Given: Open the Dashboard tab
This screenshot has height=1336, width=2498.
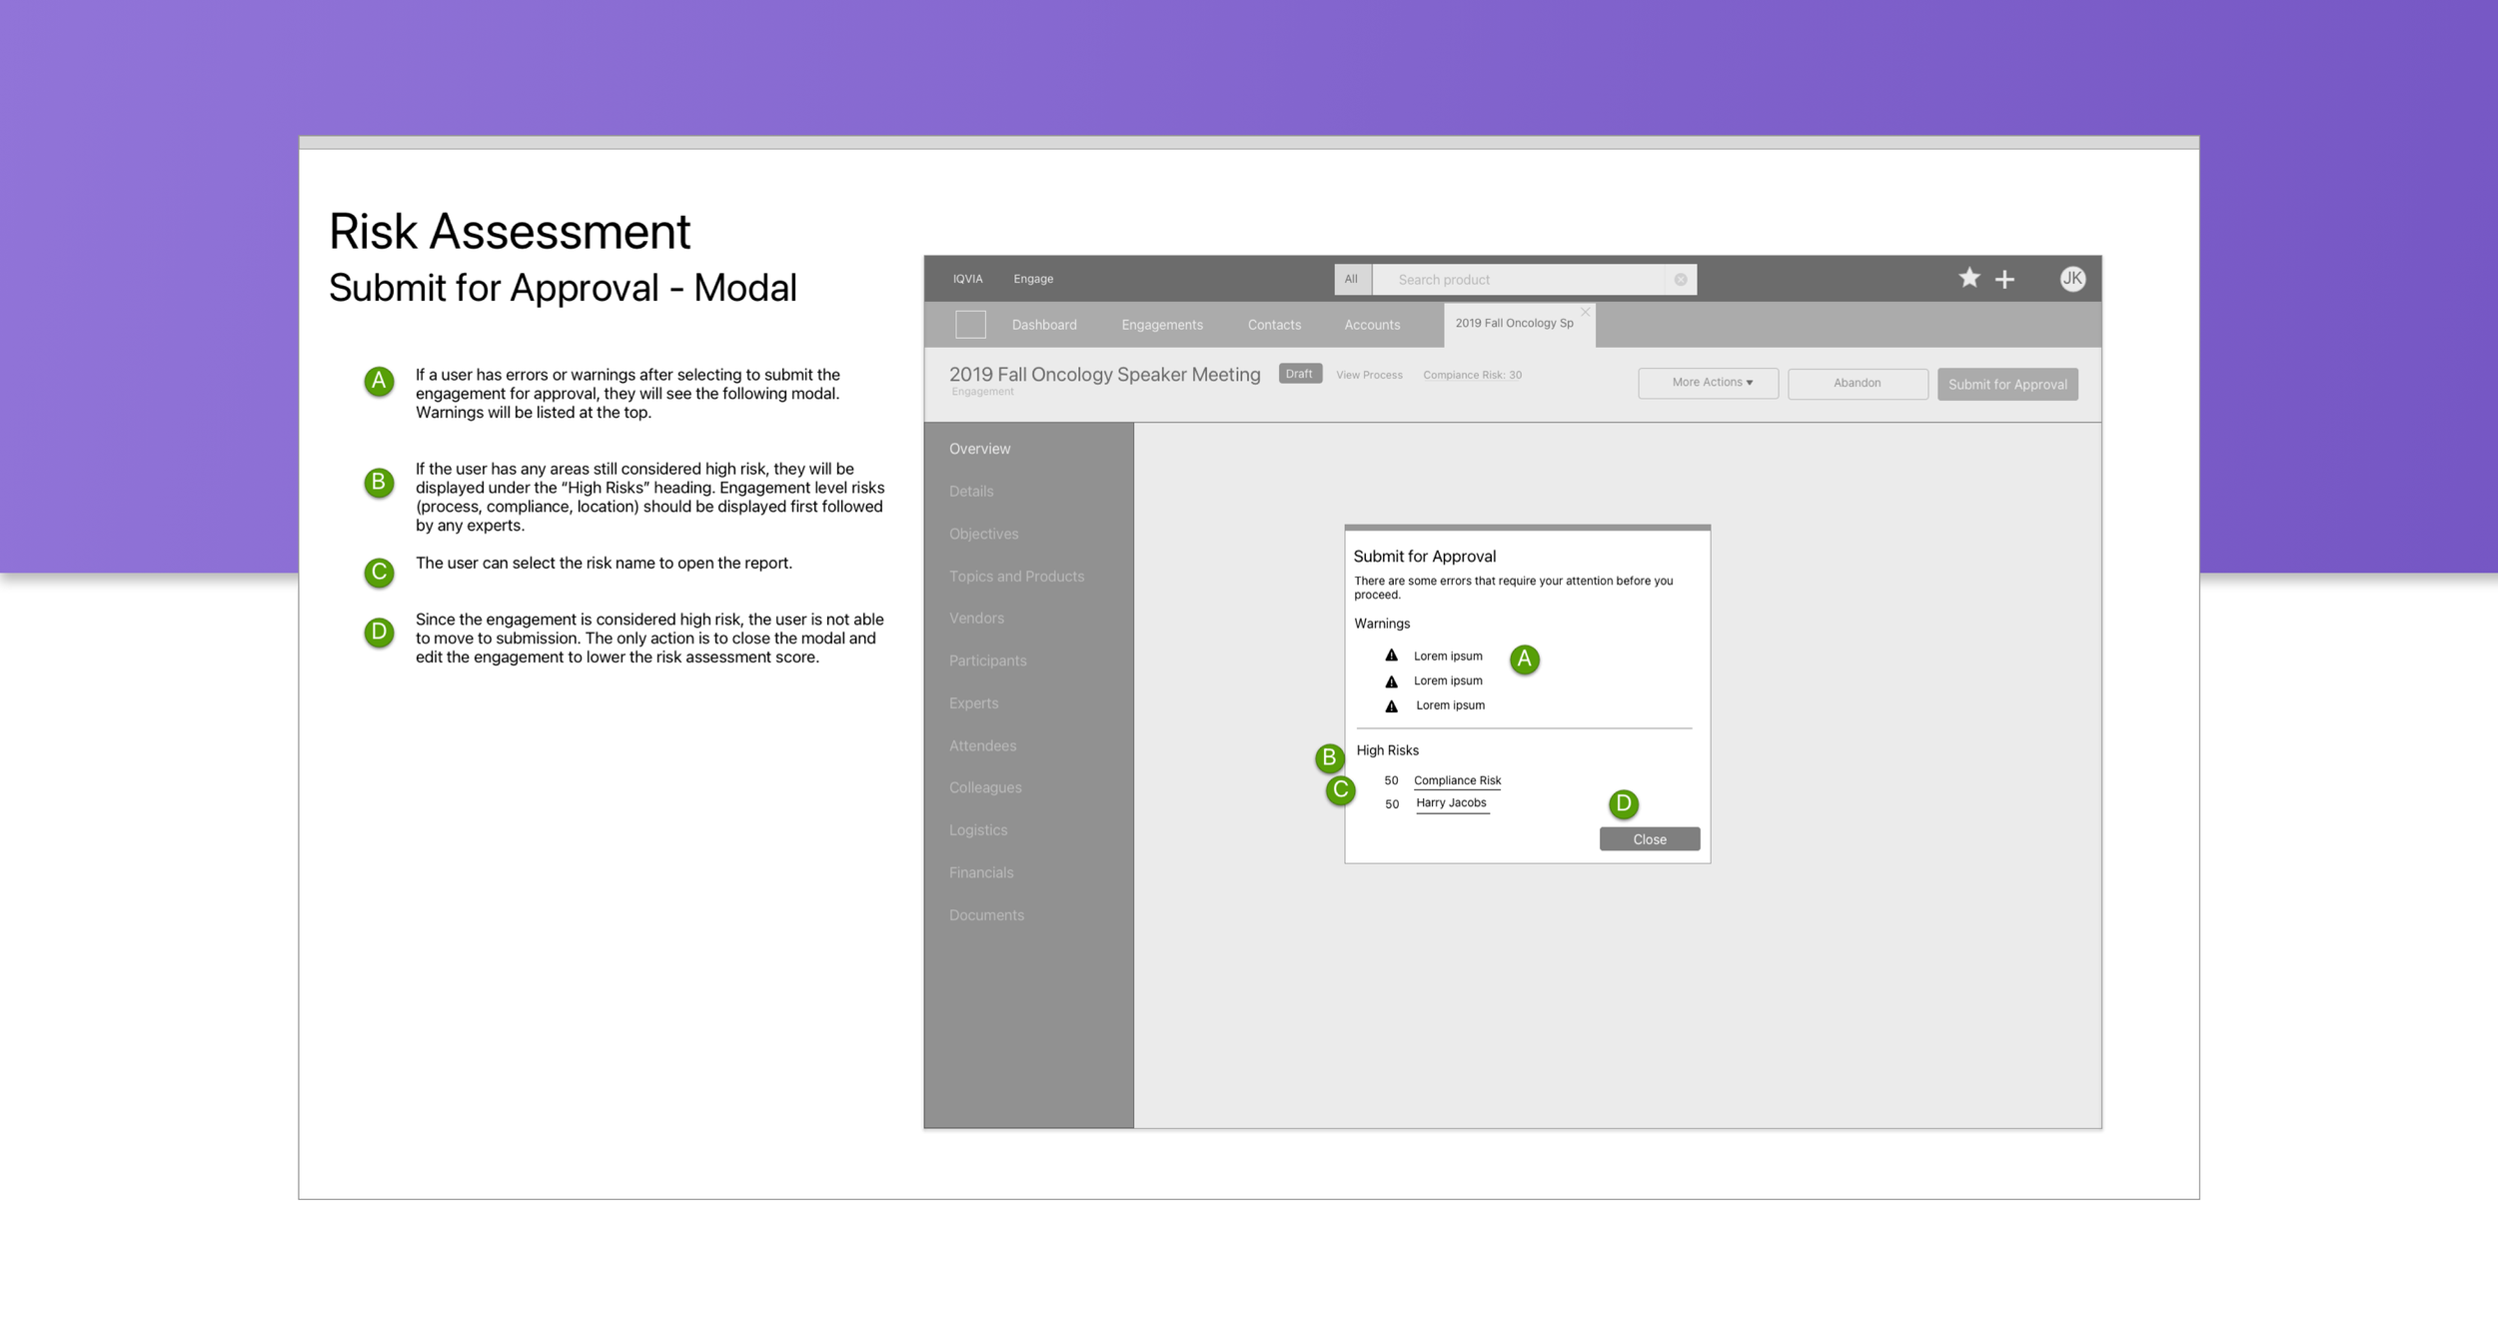Looking at the screenshot, I should [x=1044, y=325].
